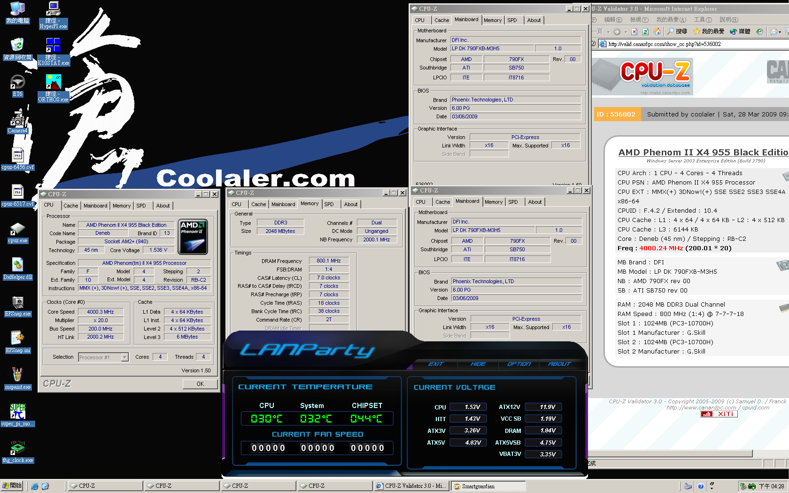789x493 pixels.
Task: Switch to About tab in CPU-Z Memory window
Action: click(350, 204)
